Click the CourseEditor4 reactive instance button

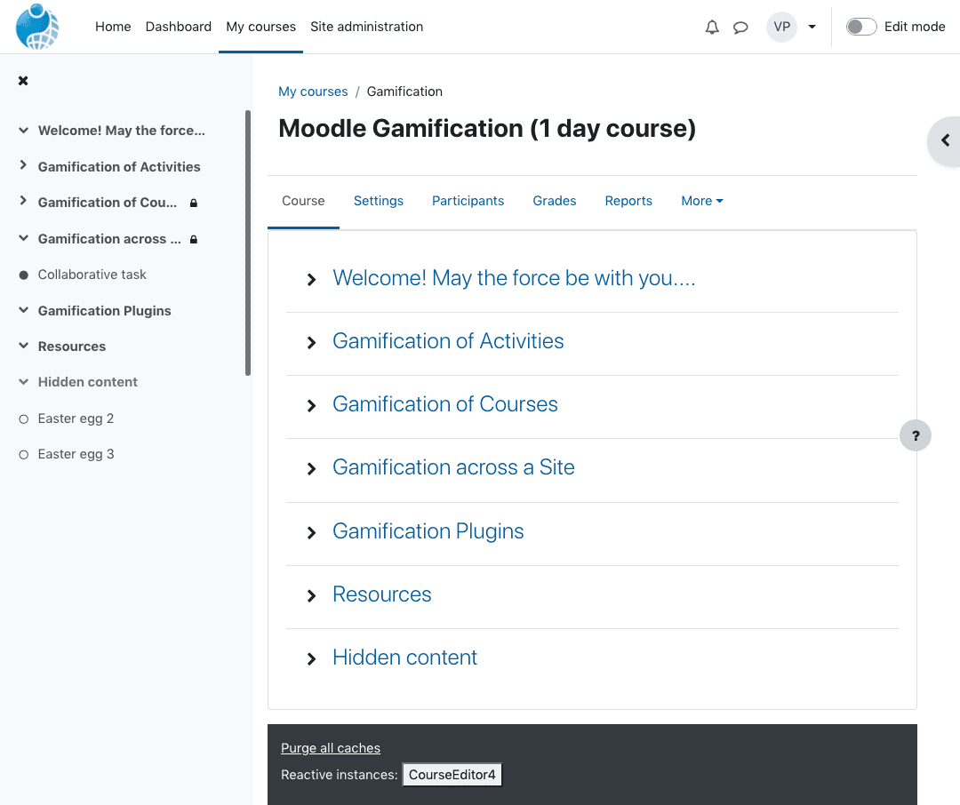[x=452, y=775]
